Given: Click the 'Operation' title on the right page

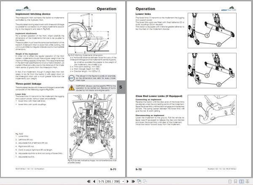Looking at the screenshot, I should 145,9.
